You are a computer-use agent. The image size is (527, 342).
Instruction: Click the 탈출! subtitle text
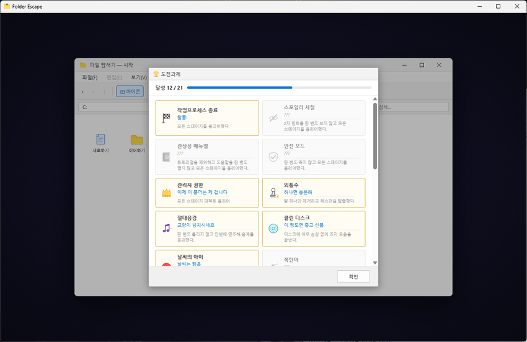182,118
